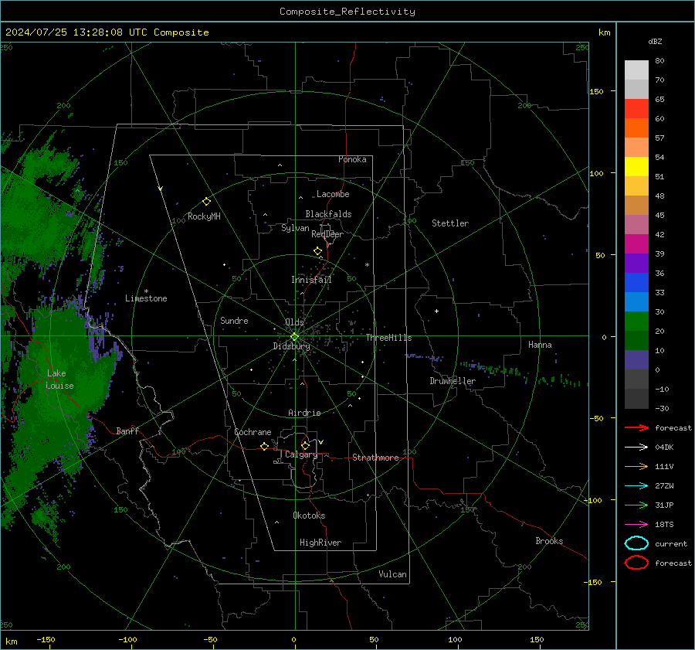Screen dimensions: 695x650
Task: Click the Lacombe town label
Action: click(333, 194)
